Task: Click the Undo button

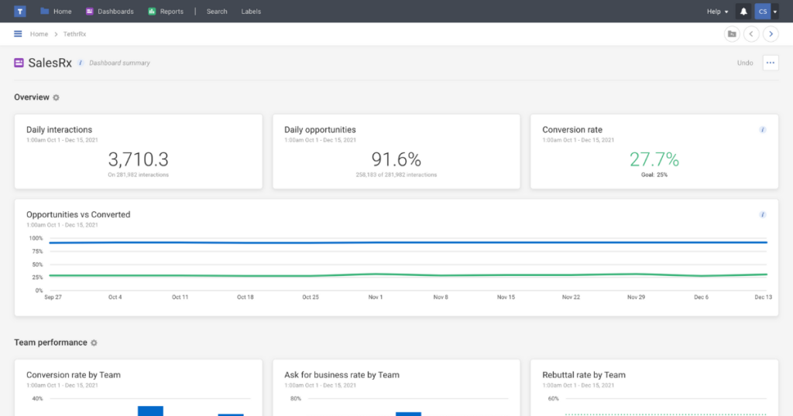Action: [x=745, y=63]
